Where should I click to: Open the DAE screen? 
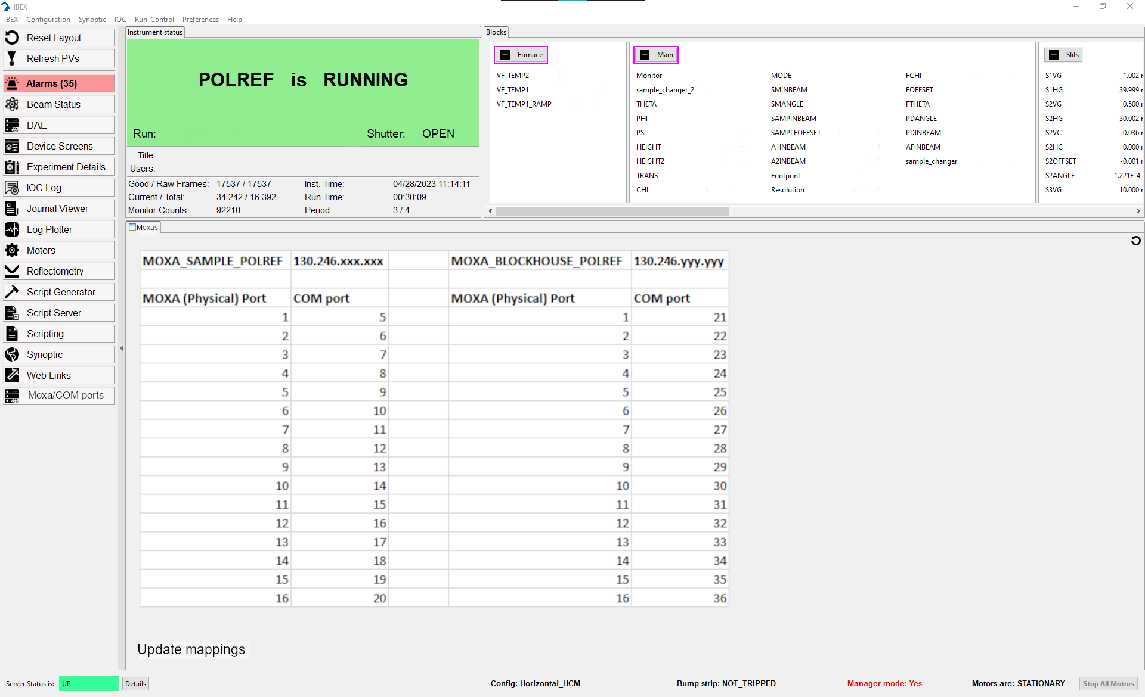[58, 125]
